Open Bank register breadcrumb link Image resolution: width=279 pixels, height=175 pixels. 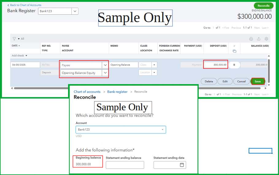coord(117,91)
